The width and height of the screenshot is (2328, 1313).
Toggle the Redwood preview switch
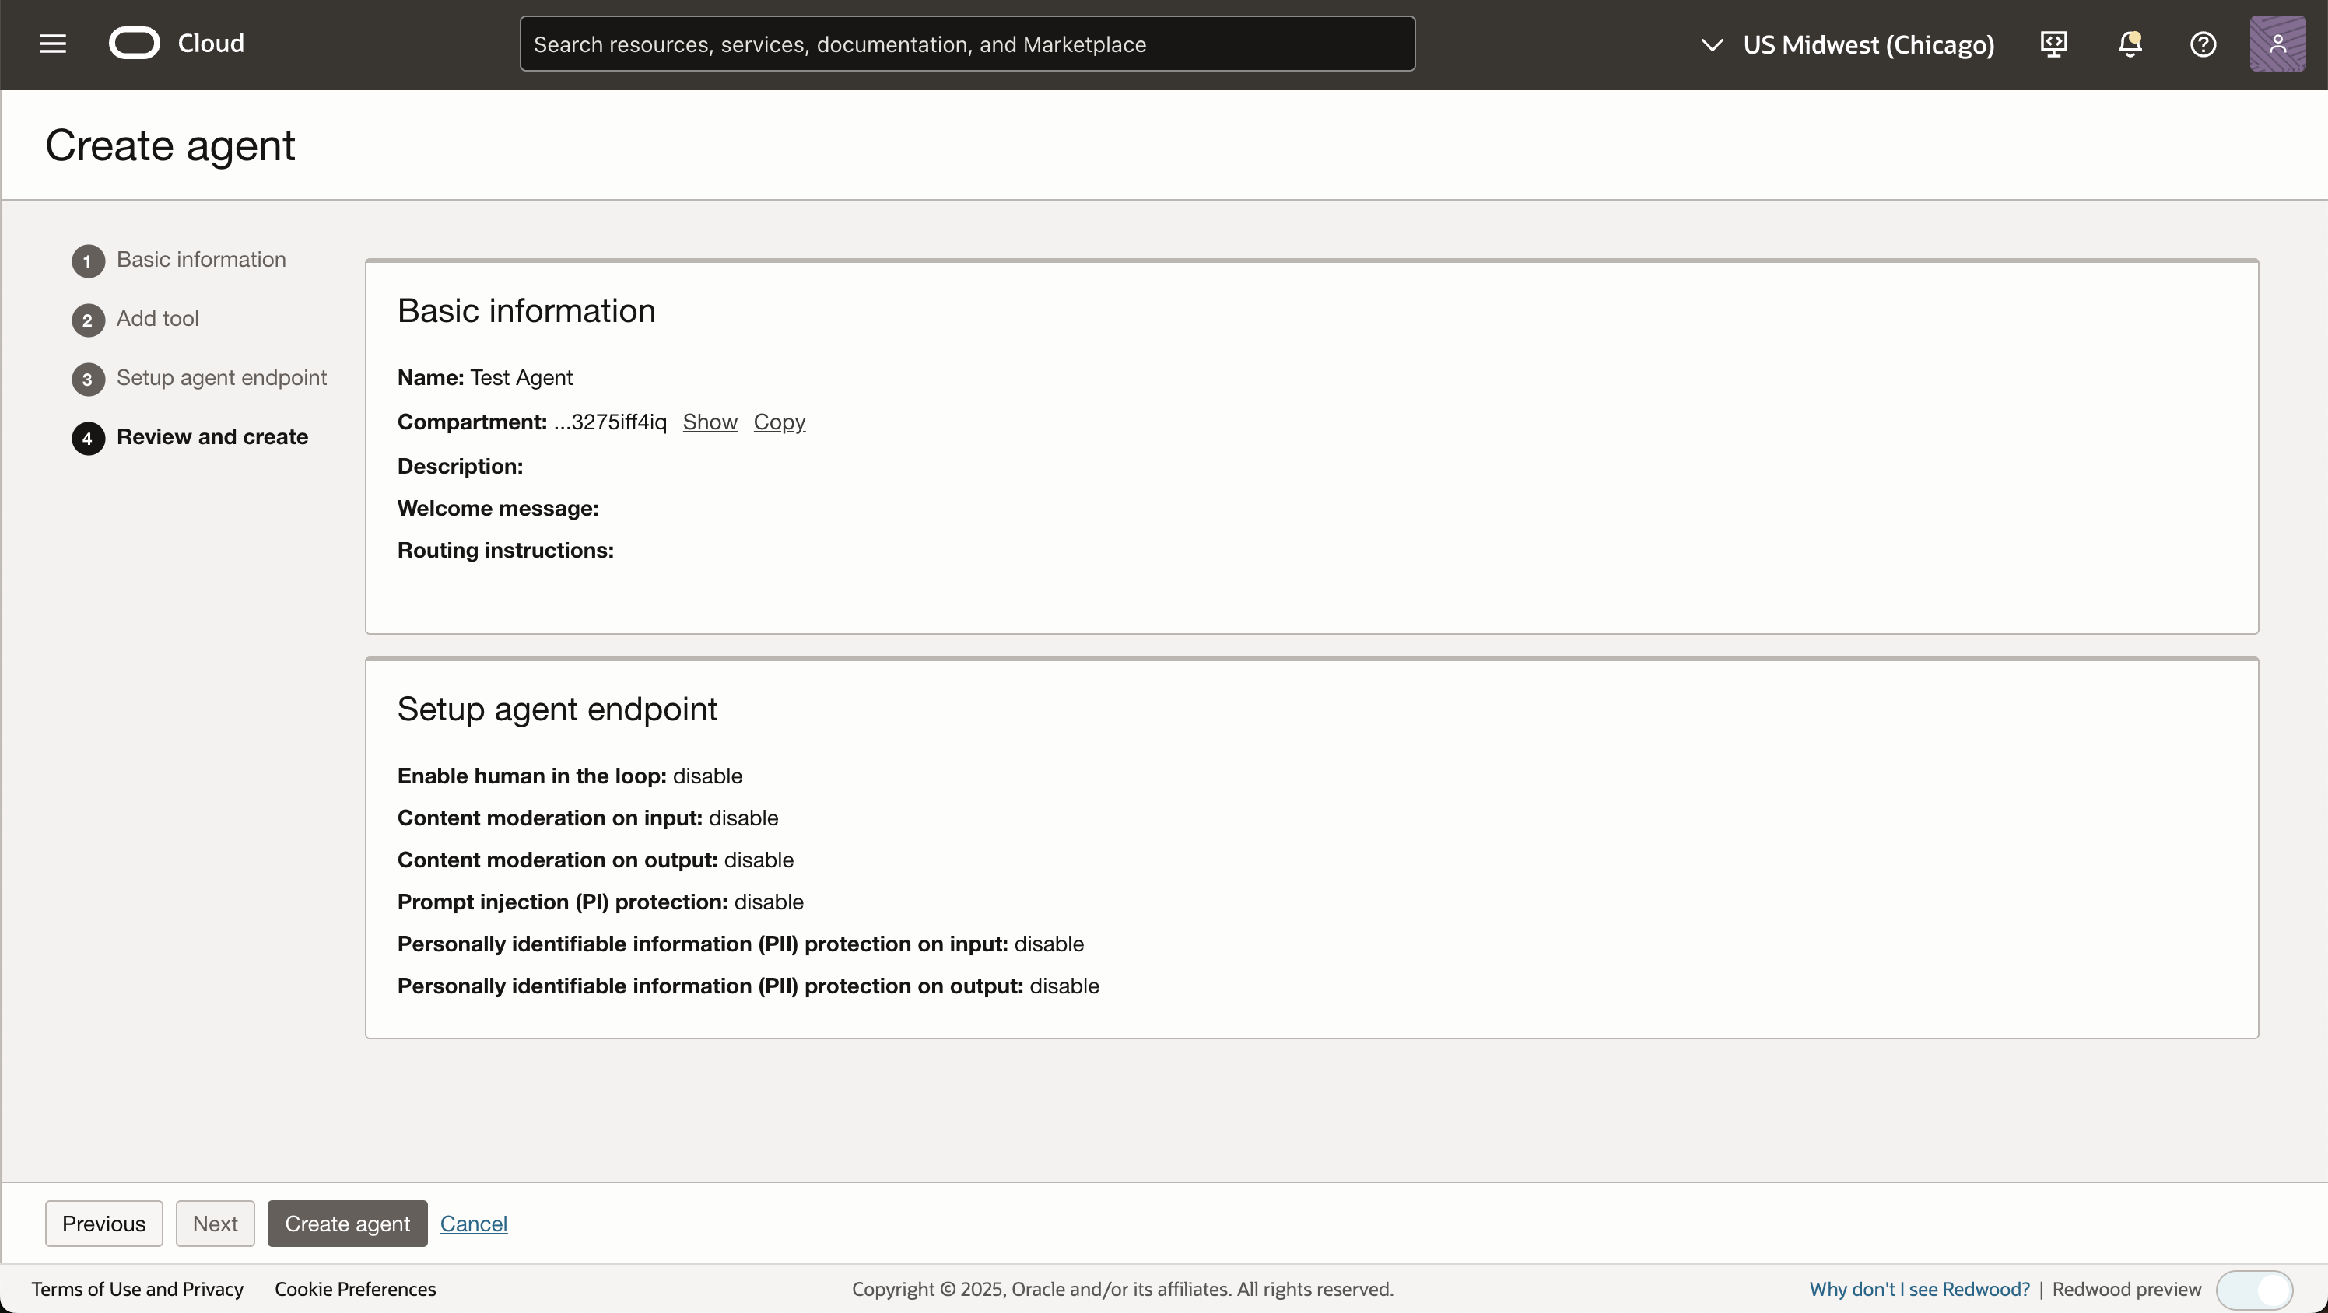pyautogui.click(x=2254, y=1289)
